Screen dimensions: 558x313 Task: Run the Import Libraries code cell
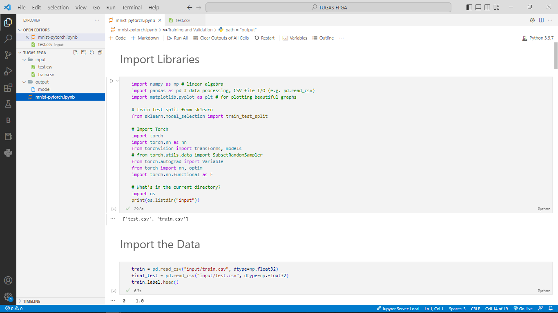(112, 81)
